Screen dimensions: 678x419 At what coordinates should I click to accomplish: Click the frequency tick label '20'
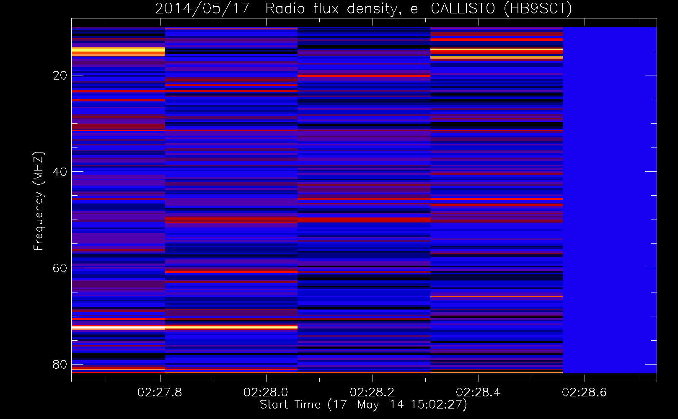point(60,75)
